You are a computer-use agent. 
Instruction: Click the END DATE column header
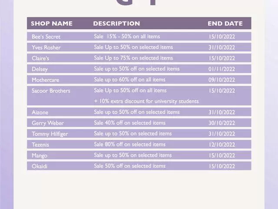[x=225, y=24]
